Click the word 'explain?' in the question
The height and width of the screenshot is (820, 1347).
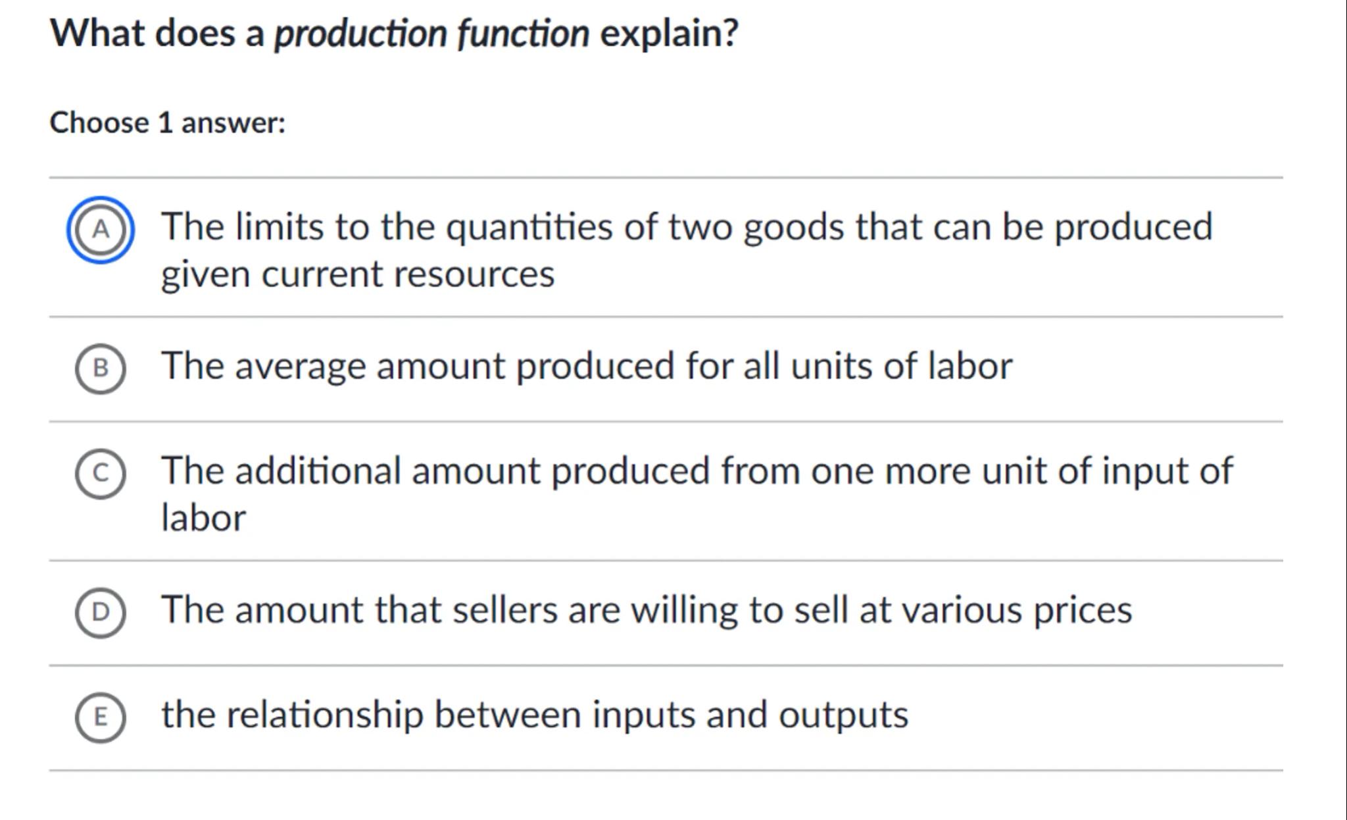pos(669,33)
